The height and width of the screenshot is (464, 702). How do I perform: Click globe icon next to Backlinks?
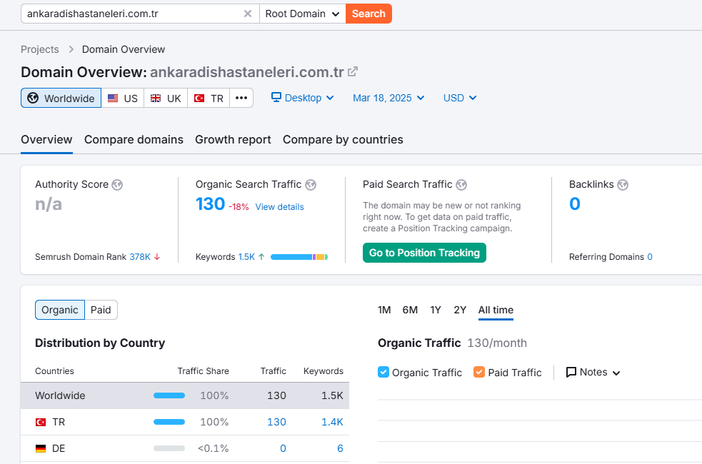(623, 185)
